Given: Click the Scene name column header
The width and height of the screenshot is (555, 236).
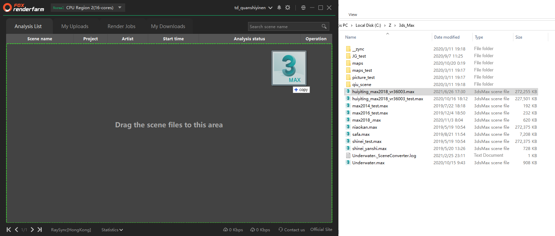Looking at the screenshot, I should (x=40, y=39).
